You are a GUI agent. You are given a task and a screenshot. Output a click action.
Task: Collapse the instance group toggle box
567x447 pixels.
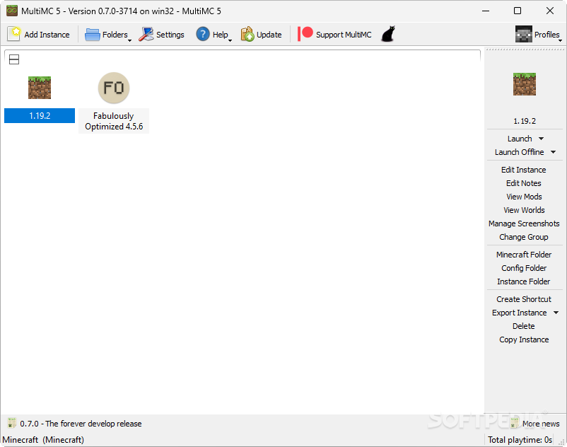pos(14,59)
